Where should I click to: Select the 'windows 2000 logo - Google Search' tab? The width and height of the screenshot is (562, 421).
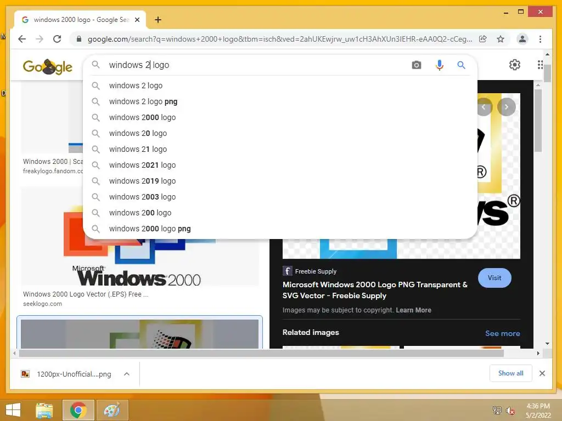pyautogui.click(x=80, y=20)
